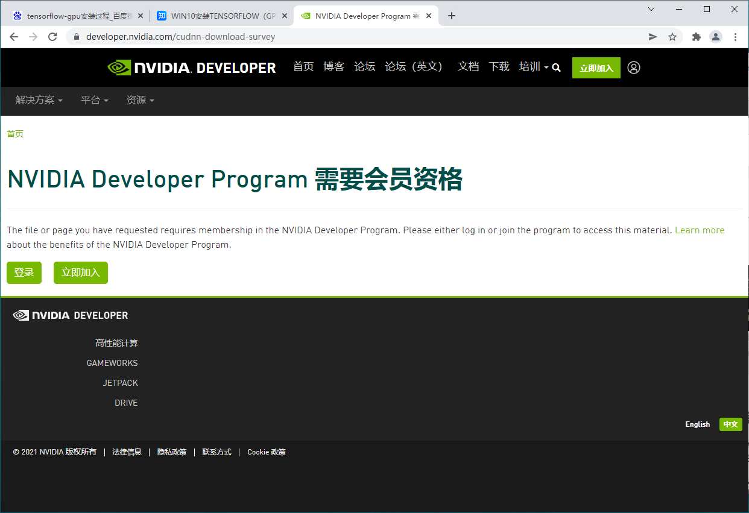749x513 pixels.
Task: Open a new browser tab
Action: coord(452,16)
